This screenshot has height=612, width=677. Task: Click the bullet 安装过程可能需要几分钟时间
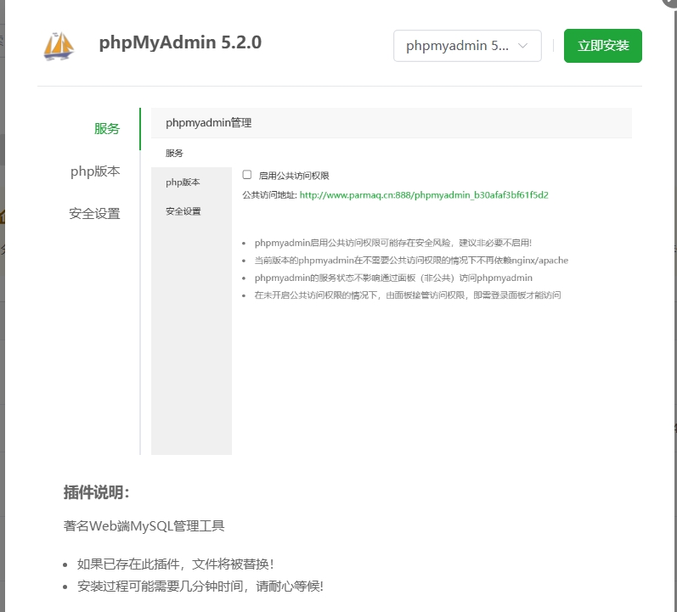[200, 587]
